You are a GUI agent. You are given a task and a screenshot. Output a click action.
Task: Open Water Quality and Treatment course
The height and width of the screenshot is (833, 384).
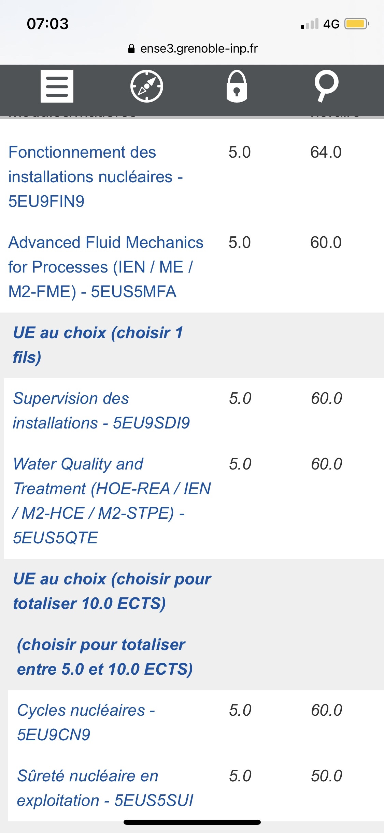(x=112, y=501)
